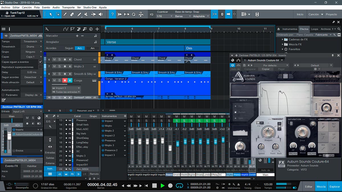The height and width of the screenshot is (192, 342).
Task: Open Snap Adaptable dropdown
Action: pos(201,16)
